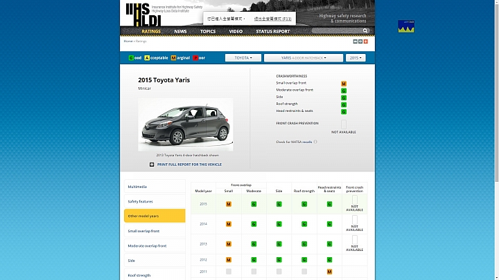499x280 pixels.
Task: Open the NEWS nav menu
Action: coord(180,31)
